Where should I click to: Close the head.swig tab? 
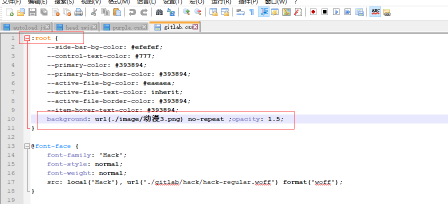point(95,27)
